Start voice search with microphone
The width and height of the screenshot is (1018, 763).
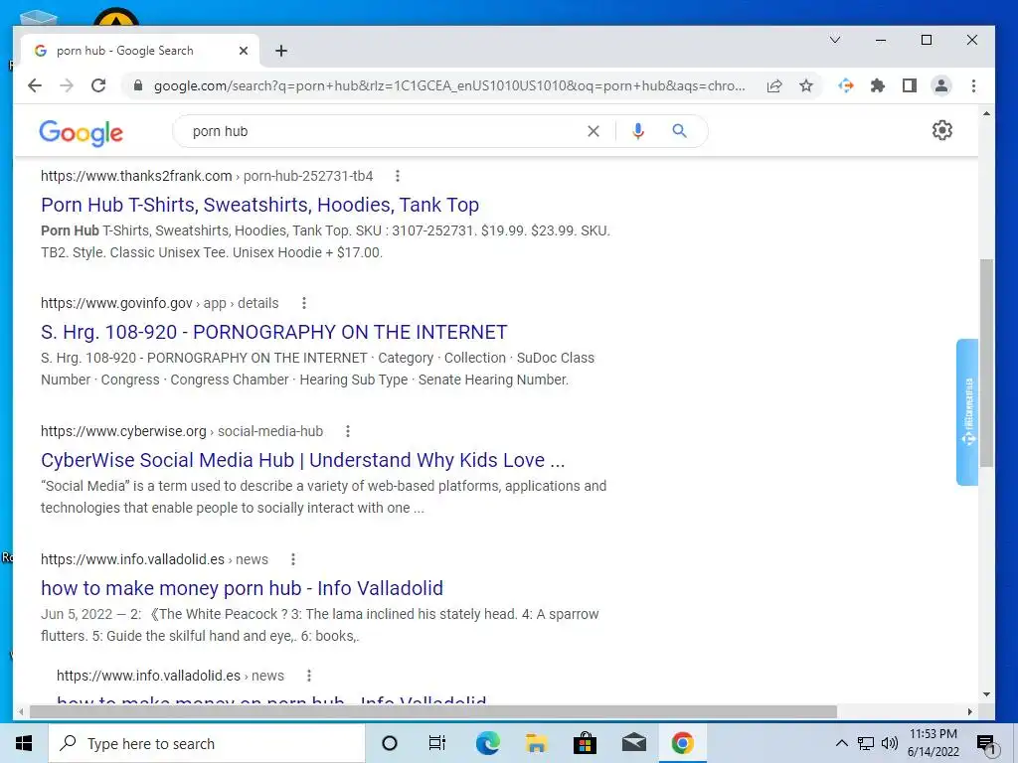pyautogui.click(x=638, y=131)
